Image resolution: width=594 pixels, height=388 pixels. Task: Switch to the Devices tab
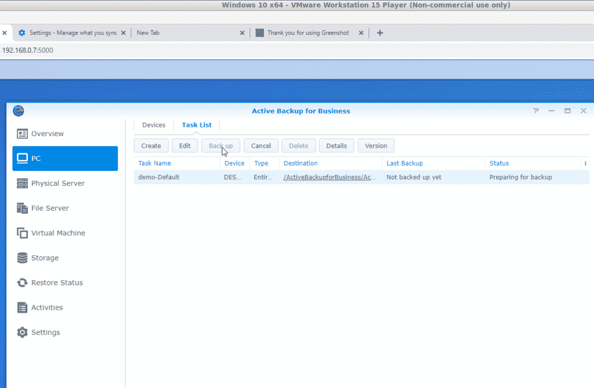154,125
